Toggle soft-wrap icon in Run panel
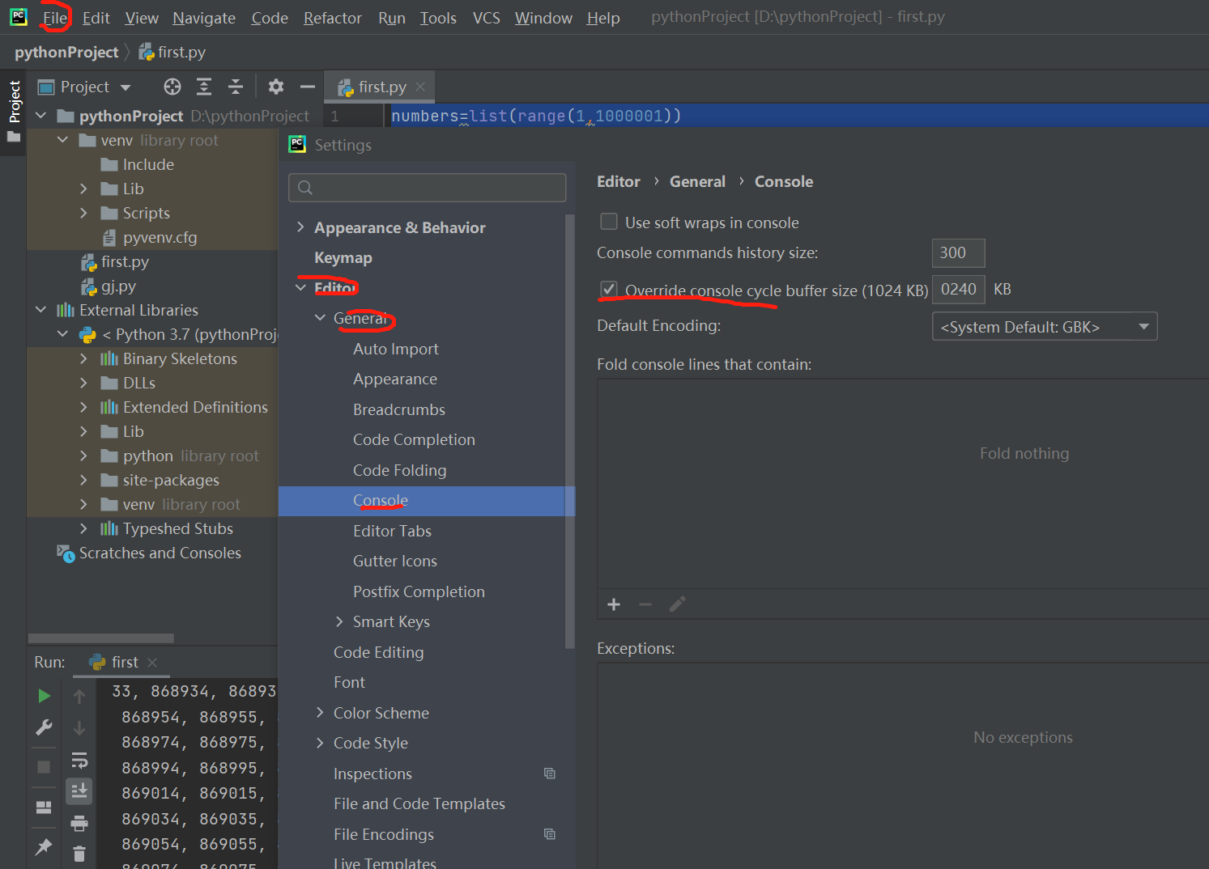The width and height of the screenshot is (1209, 869). [79, 760]
